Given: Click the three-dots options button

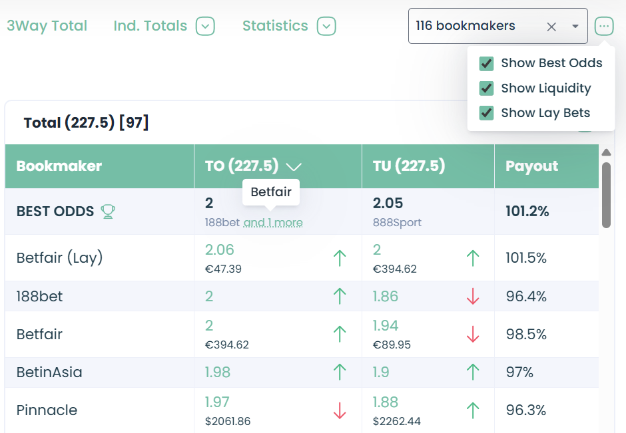Looking at the screenshot, I should pos(604,27).
